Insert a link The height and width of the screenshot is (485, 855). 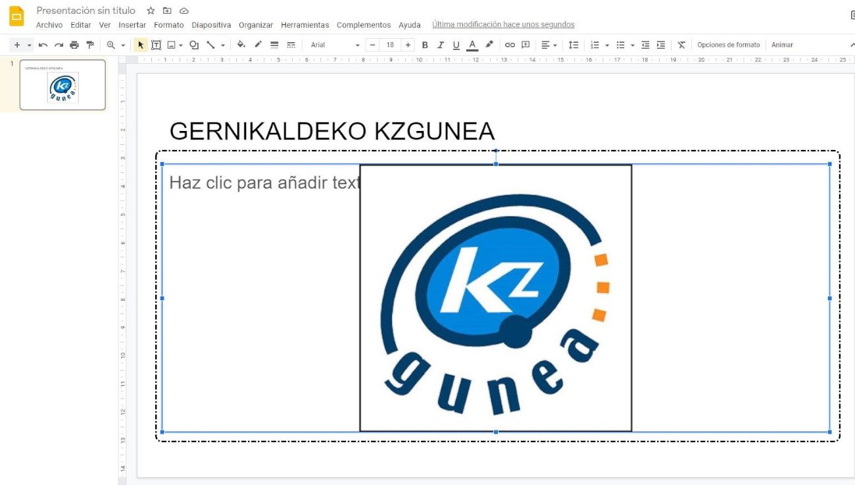click(510, 45)
